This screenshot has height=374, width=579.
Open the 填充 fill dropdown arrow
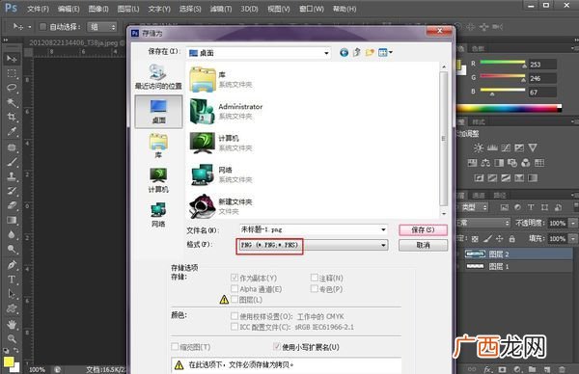coord(572,239)
